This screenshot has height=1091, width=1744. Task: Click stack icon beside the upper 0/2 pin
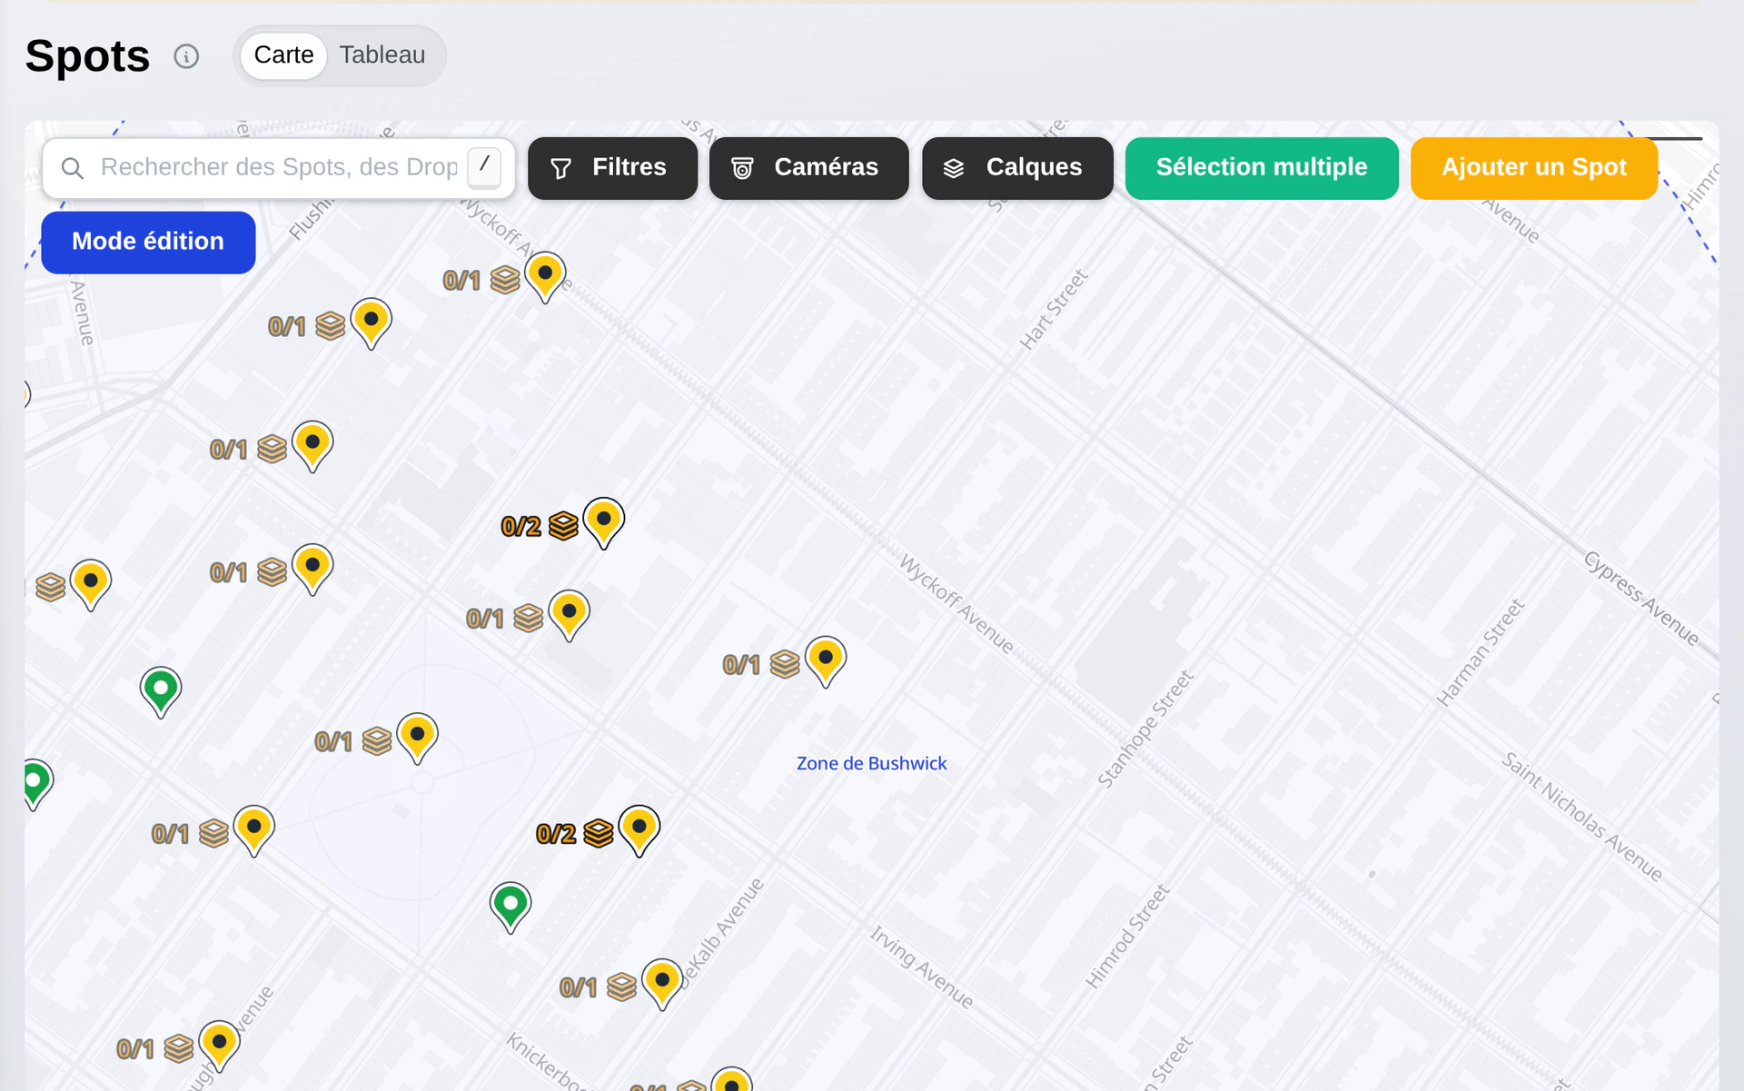click(x=563, y=526)
